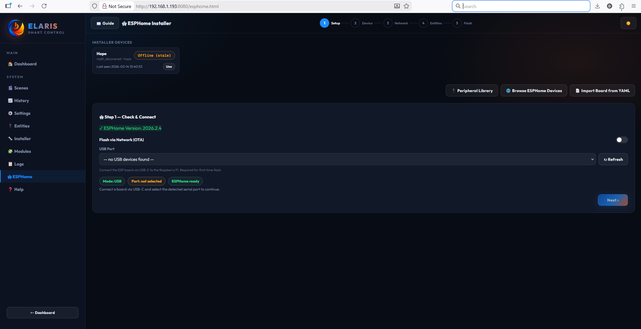
Task: Use the Hope installer device
Action: 168,66
